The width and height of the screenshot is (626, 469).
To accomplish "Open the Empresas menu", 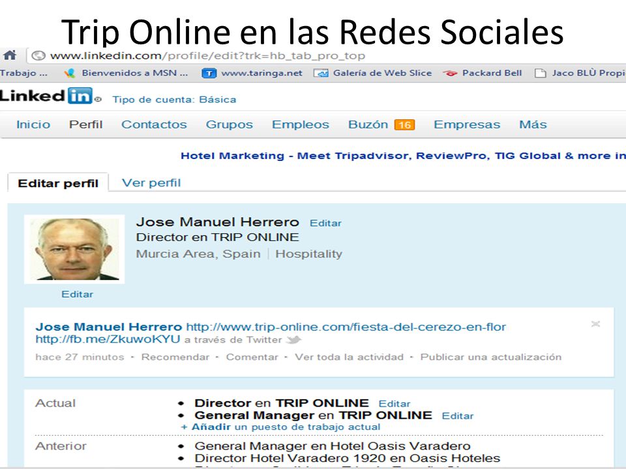I will pyautogui.click(x=467, y=124).
